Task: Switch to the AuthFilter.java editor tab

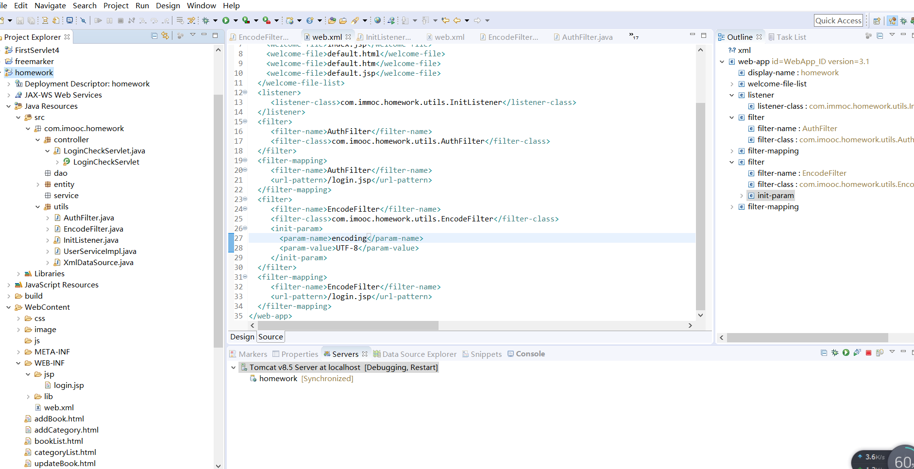Action: [583, 37]
